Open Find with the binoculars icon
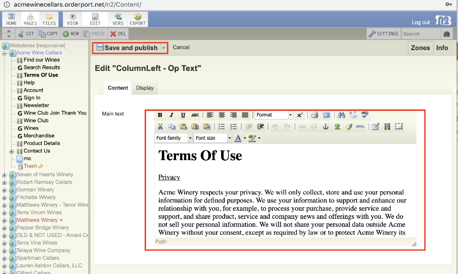The height and width of the screenshot is (274, 458). click(341, 115)
